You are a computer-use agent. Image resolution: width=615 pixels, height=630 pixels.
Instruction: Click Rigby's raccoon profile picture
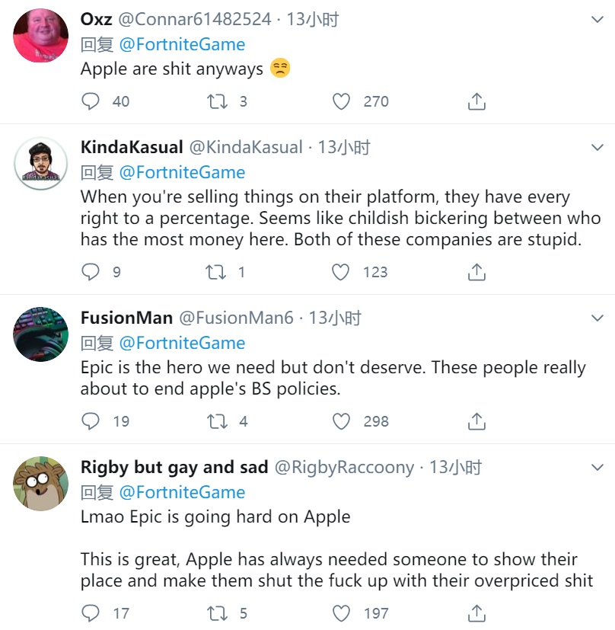pos(41,484)
